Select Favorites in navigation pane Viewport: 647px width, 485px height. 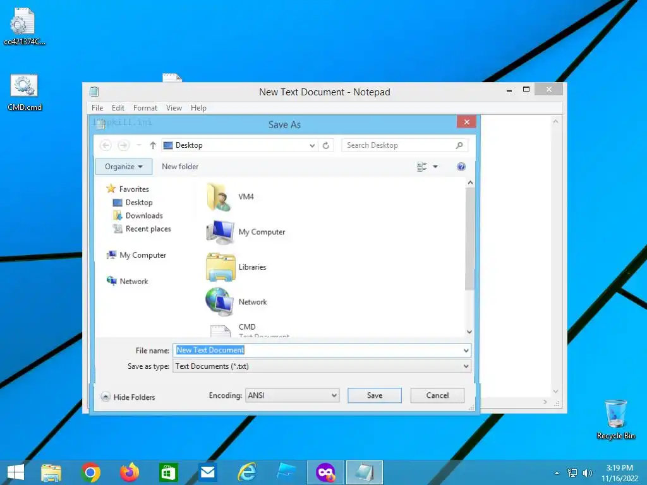tap(128, 189)
